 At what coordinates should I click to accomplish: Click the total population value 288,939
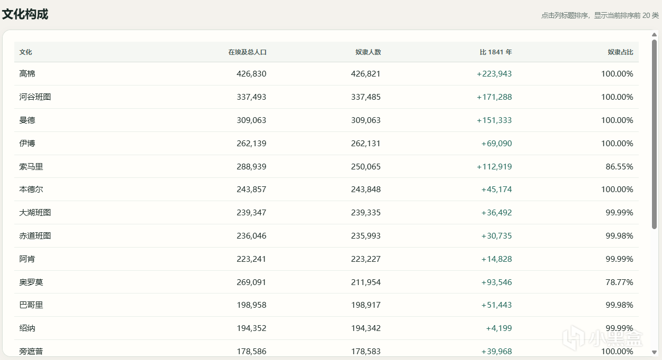coord(252,167)
